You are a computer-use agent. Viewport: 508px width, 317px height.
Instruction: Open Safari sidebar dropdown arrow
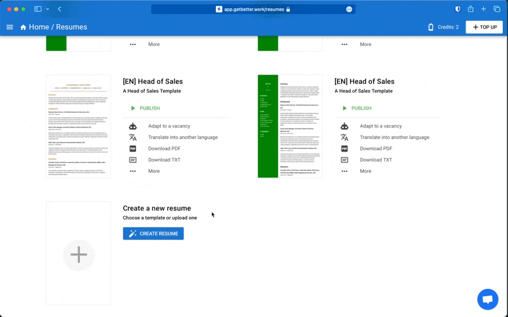(48, 10)
